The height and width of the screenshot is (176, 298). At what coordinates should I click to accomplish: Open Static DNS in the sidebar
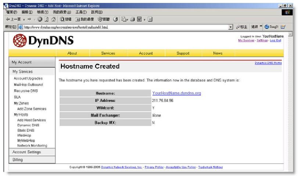(26, 130)
